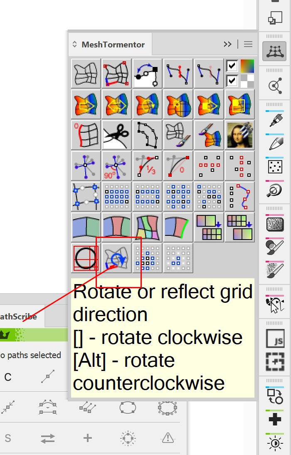Click the plain black mesh outline icon
This screenshot has width=291, height=455.
[86, 74]
